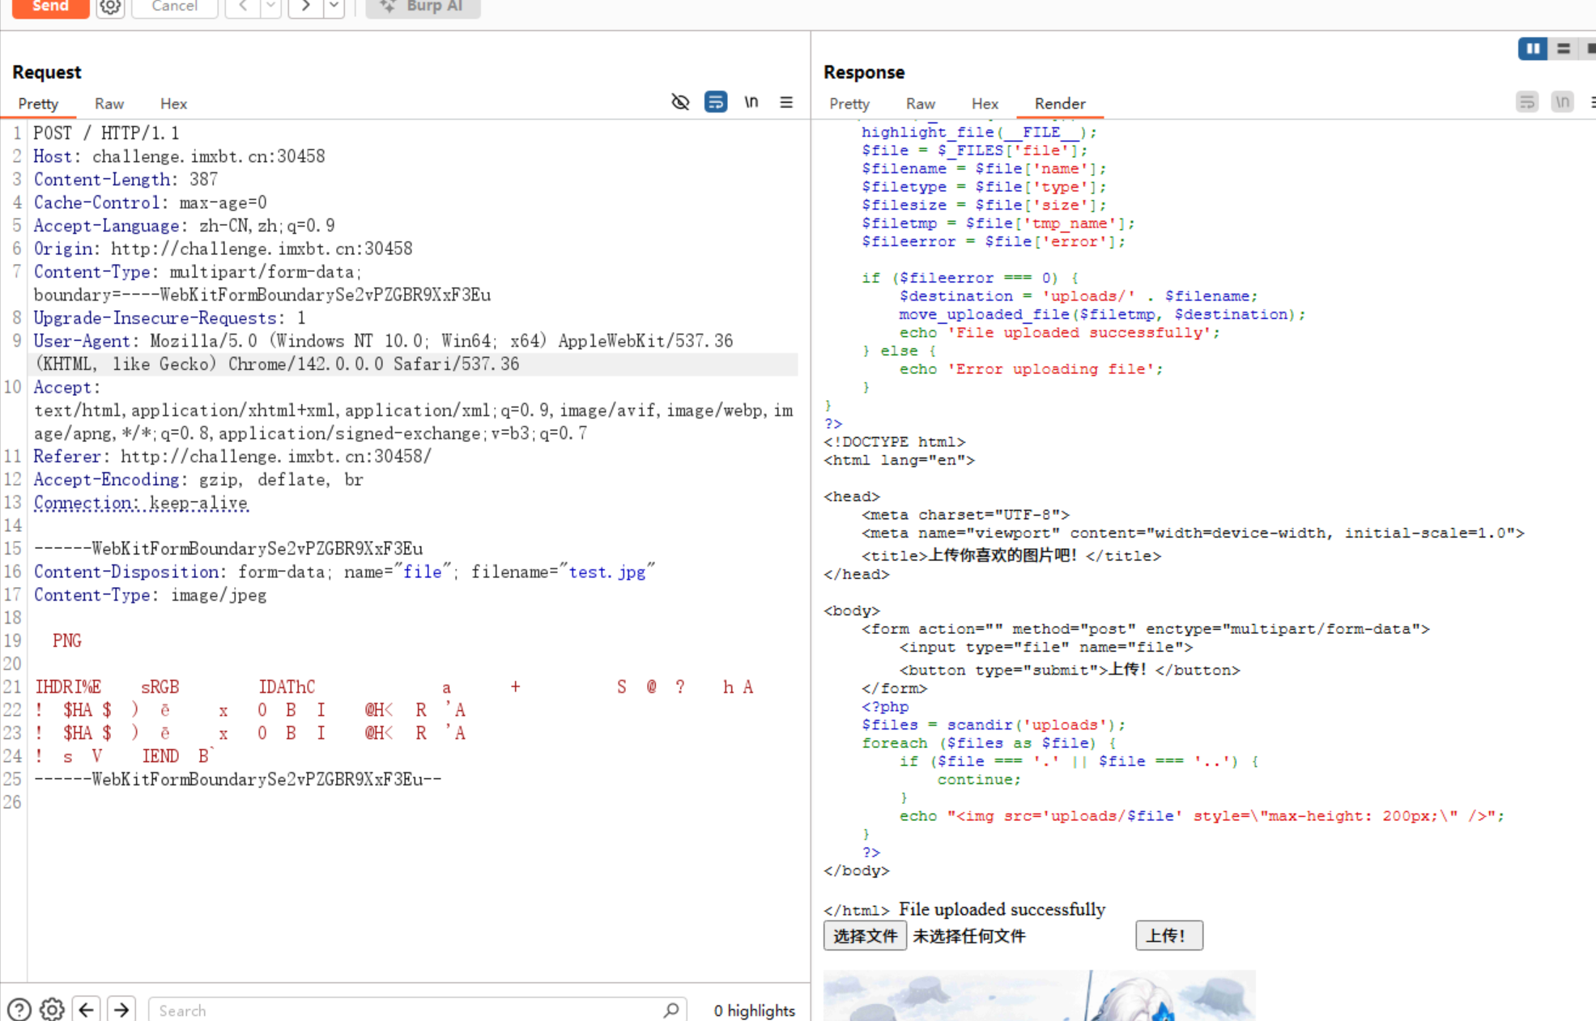Viewport: 1596px width, 1021px height.
Task: Go to next request in history
Action: [x=306, y=6]
